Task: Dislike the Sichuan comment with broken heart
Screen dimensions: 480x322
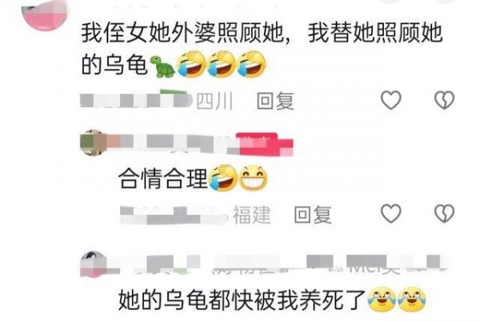Action: point(445,100)
